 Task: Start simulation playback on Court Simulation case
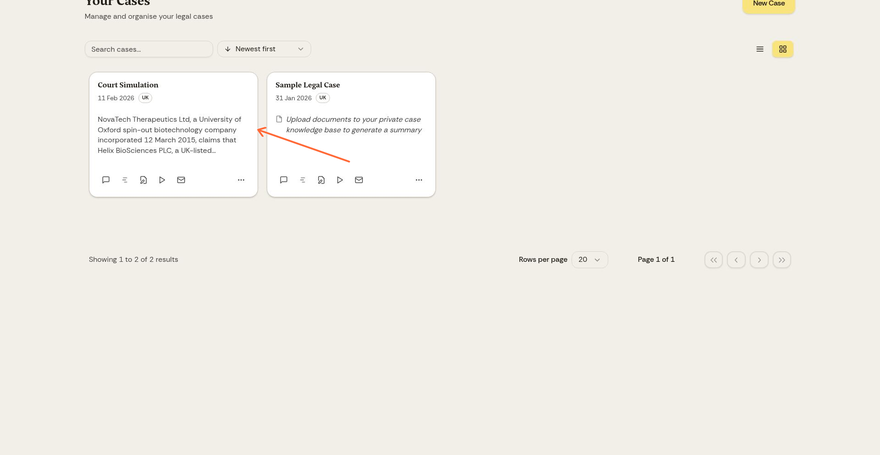click(x=162, y=180)
